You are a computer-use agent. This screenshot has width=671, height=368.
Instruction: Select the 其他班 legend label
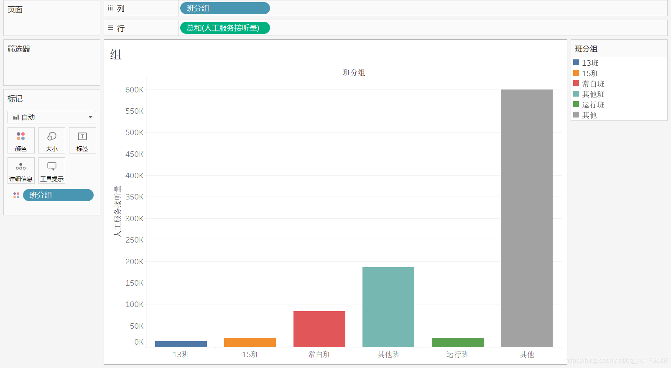(593, 94)
